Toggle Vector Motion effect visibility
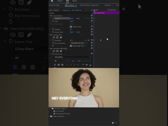Image resolution: width=168 pixels, height=126 pixels. coord(51,16)
